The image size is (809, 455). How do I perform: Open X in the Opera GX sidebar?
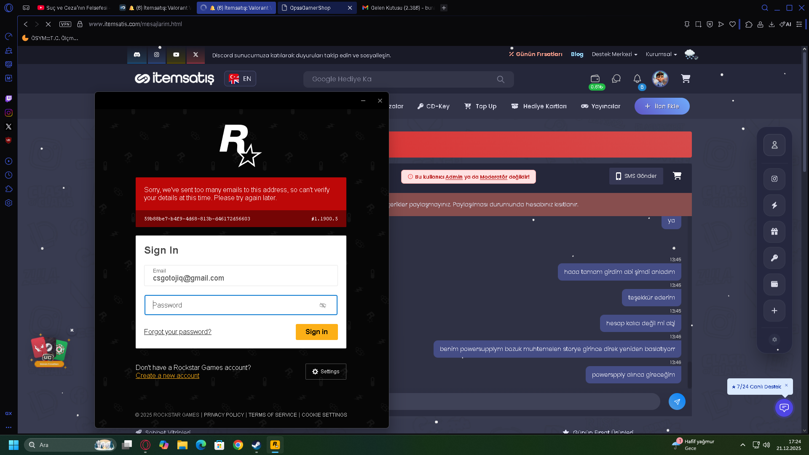(8, 126)
